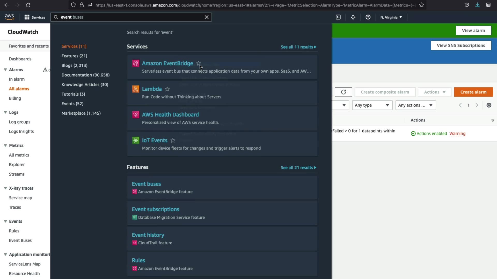497x279 pixels.
Task: Collapse the Metrics sidebar section
Action: 5,145
